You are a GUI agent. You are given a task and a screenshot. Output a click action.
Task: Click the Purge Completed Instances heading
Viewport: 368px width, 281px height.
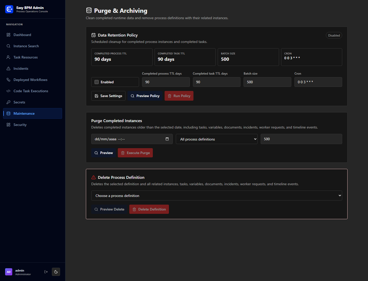click(117, 121)
